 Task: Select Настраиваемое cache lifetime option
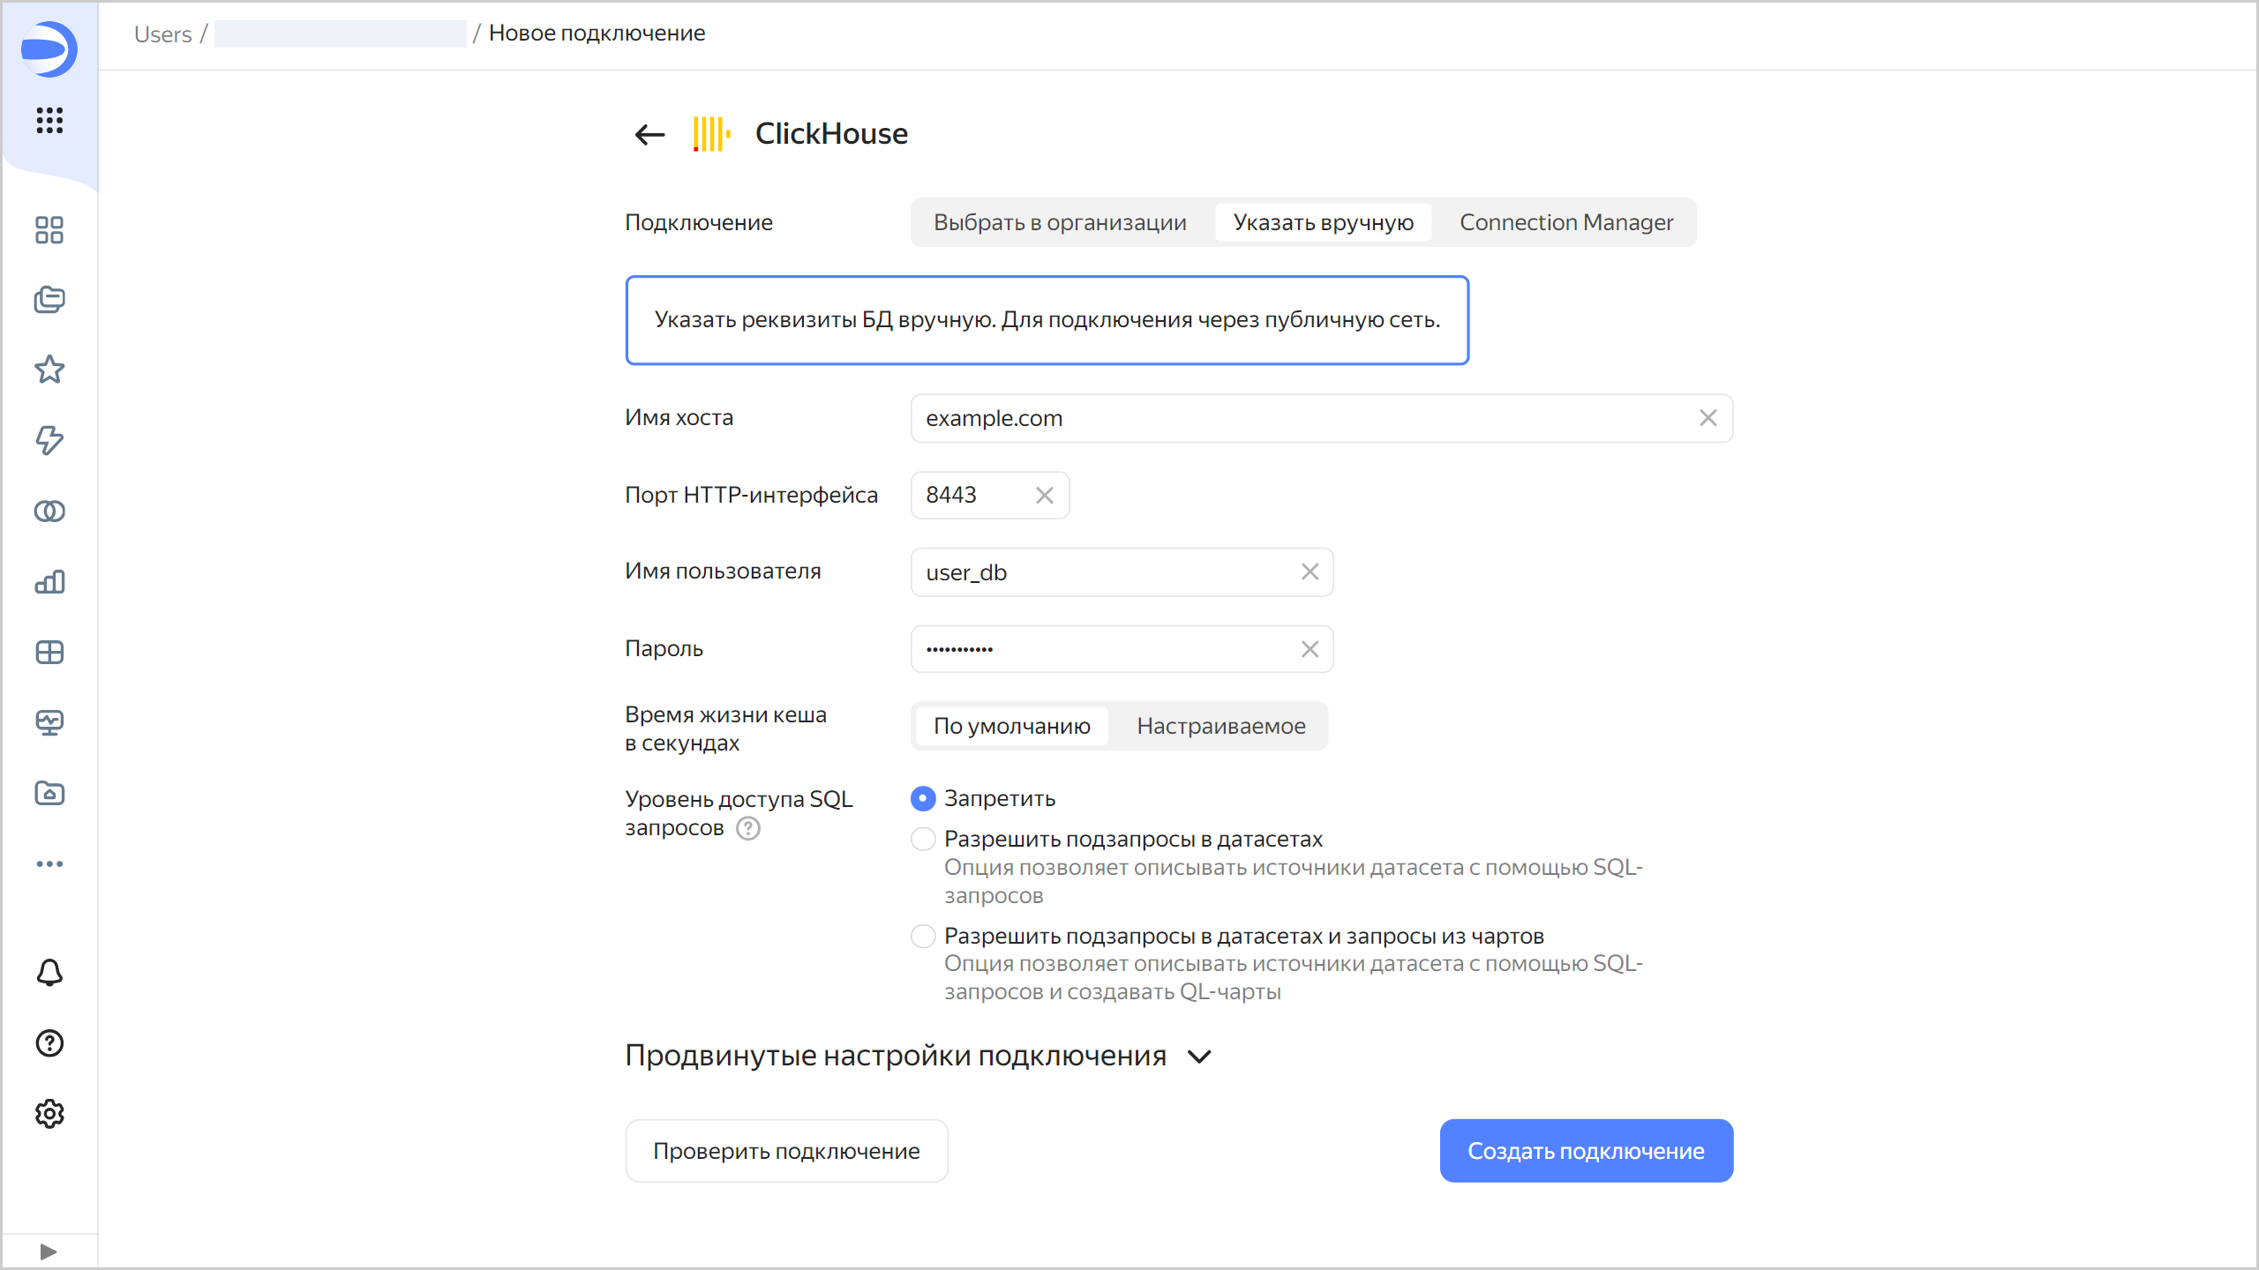[x=1220, y=726]
